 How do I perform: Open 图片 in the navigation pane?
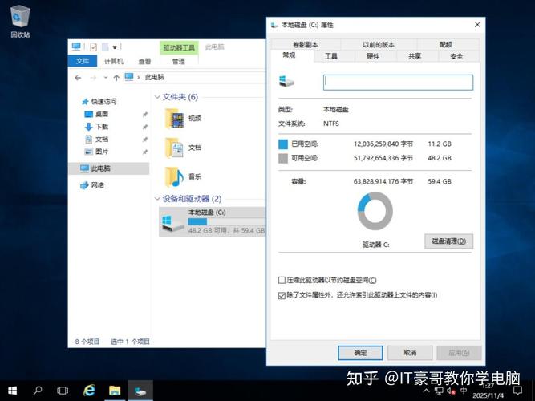pyautogui.click(x=102, y=152)
